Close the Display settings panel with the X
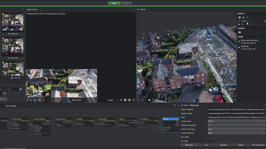Image resolution: width=266 pixels, height=149 pixels. pos(264,21)
